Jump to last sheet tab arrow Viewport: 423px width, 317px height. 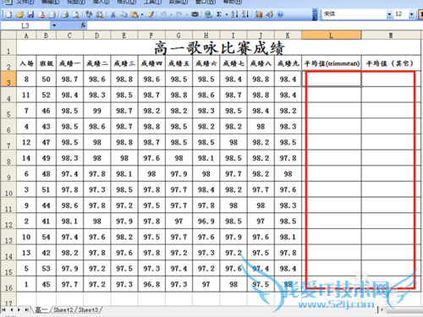point(26,310)
